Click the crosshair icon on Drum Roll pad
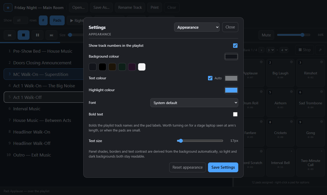The height and width of the screenshot is (195, 327). point(261,91)
